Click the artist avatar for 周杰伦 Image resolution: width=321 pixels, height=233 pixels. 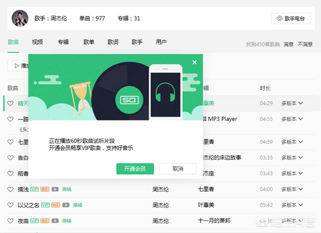20,18
